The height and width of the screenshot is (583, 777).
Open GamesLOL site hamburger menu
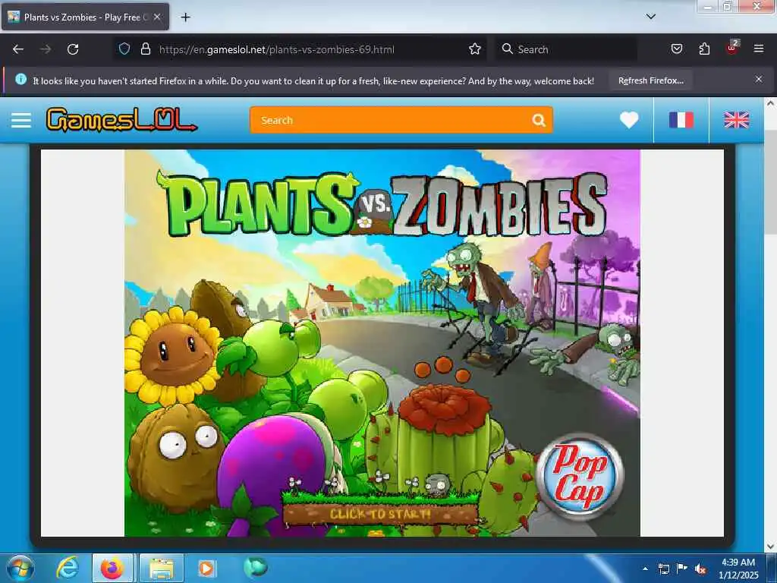[x=21, y=120]
